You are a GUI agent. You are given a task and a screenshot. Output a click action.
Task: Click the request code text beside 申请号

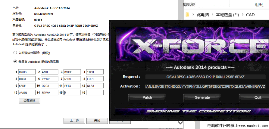(x=66, y=26)
